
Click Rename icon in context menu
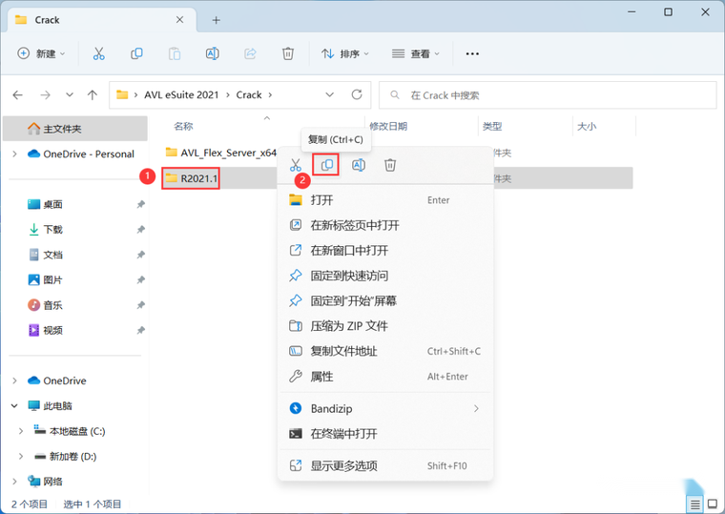pyautogui.click(x=359, y=165)
